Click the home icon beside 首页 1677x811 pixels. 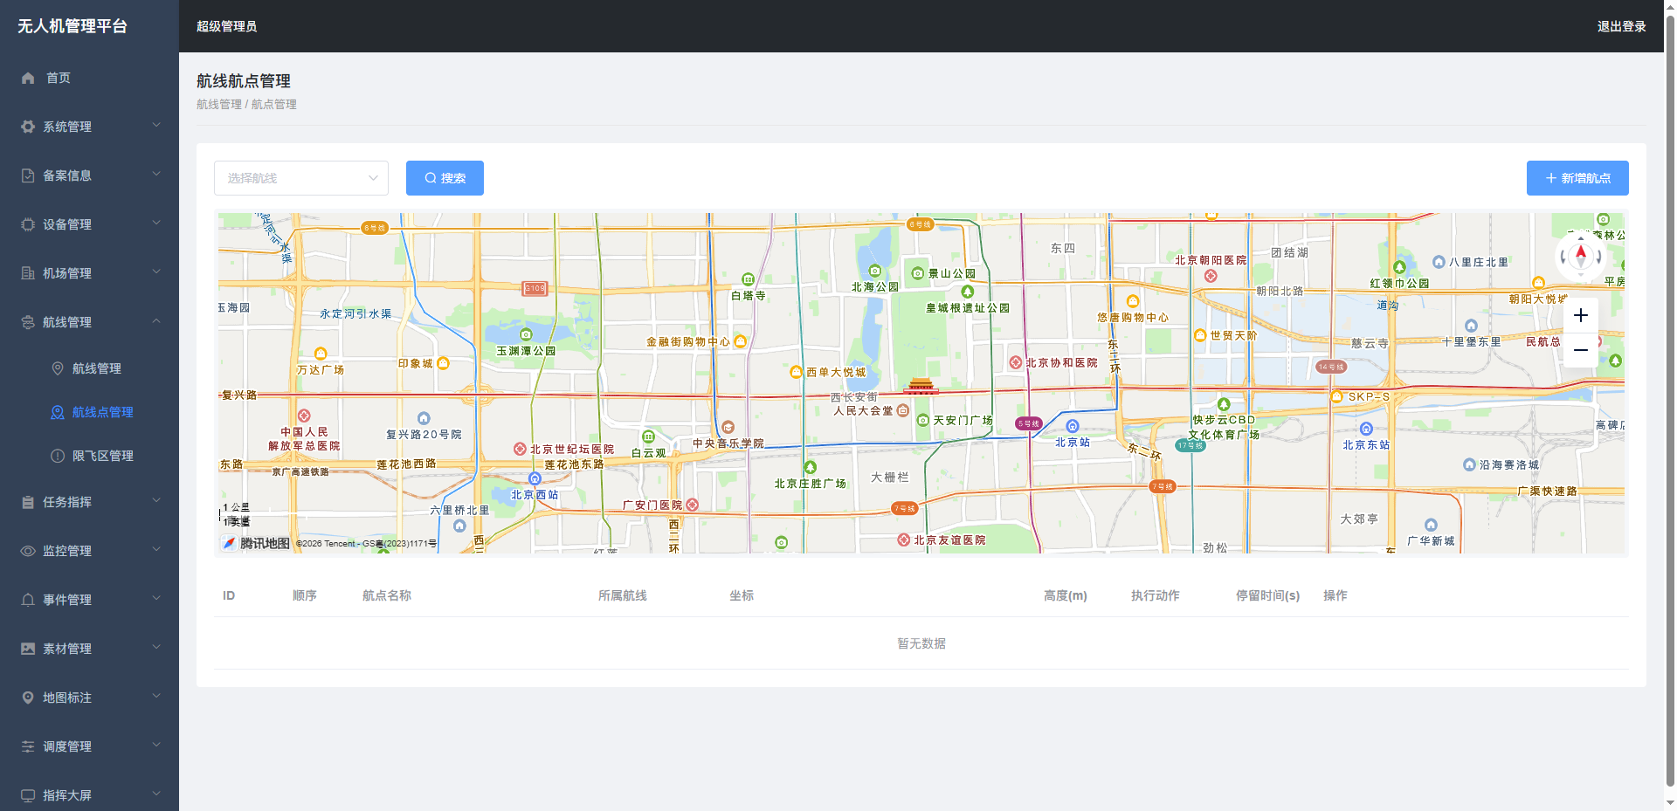click(28, 78)
